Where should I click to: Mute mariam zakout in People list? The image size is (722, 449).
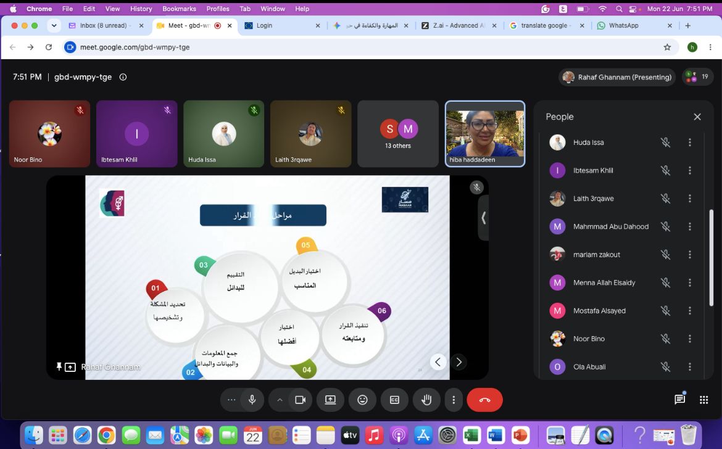pyautogui.click(x=665, y=254)
